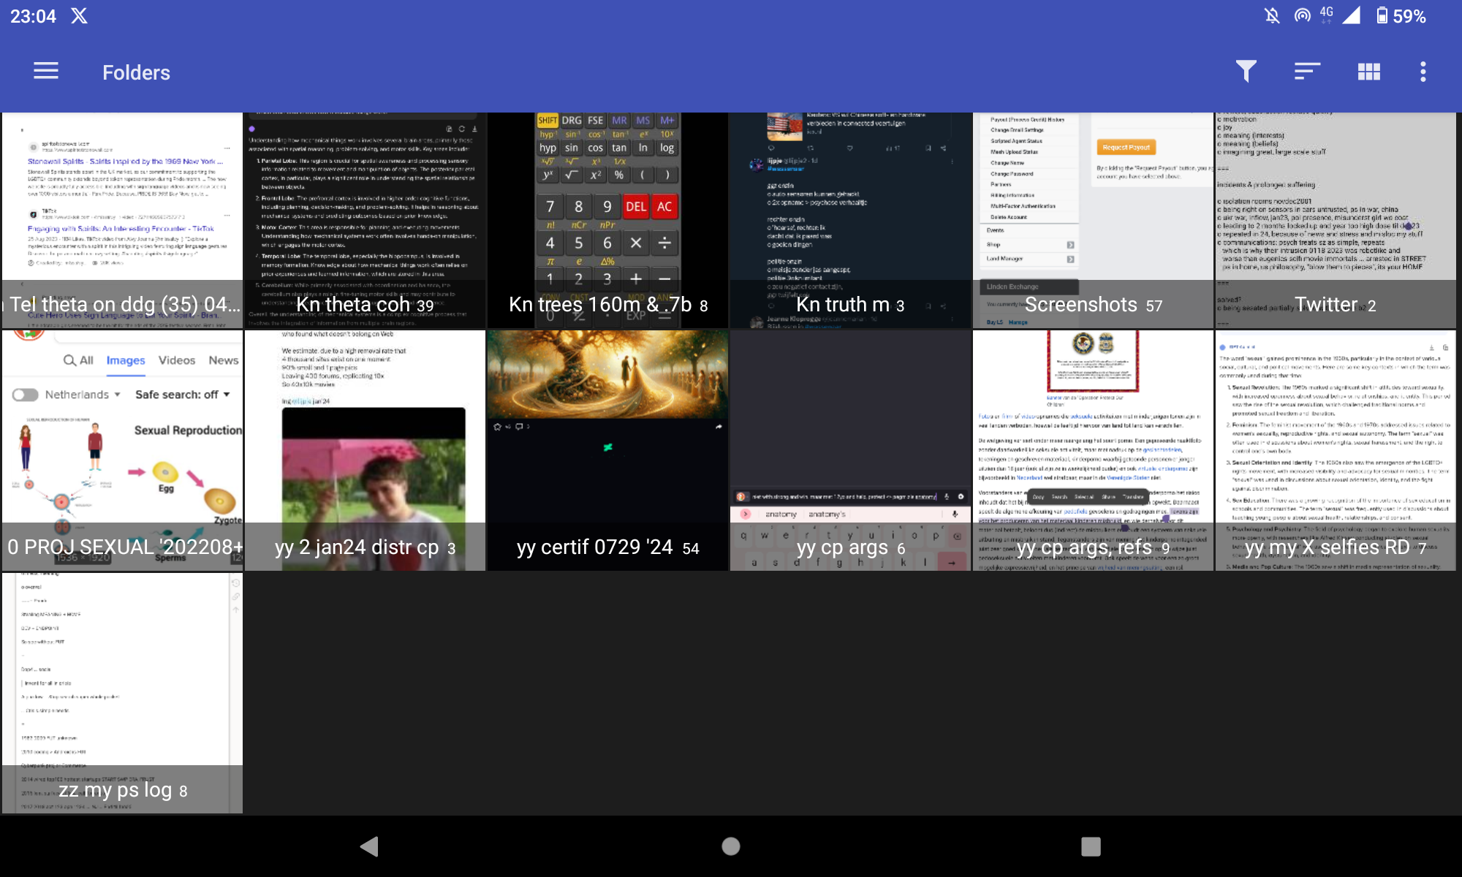Switch the grid view layout
The width and height of the screenshot is (1462, 877).
(x=1368, y=72)
